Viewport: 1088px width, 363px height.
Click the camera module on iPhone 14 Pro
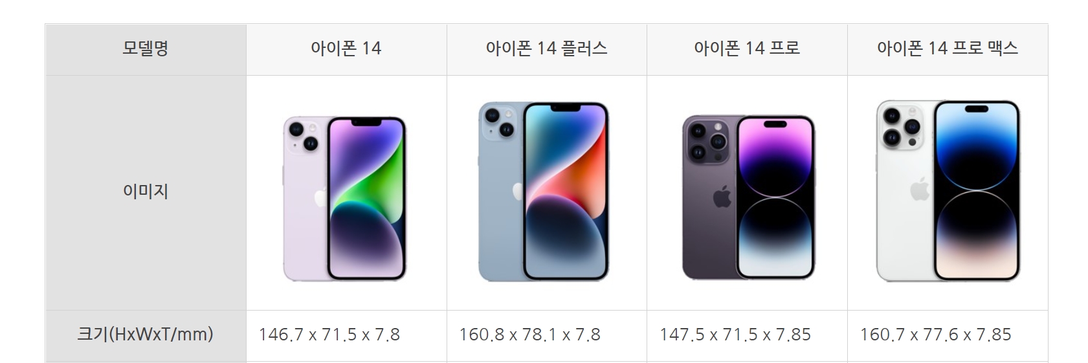[x=706, y=141]
